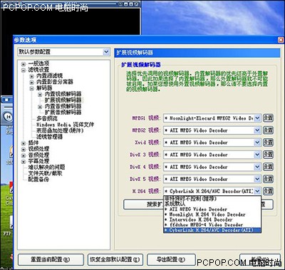The width and height of the screenshot is (285, 270).
Task: Open the H.264 视频 settings button
Action: click(268, 191)
